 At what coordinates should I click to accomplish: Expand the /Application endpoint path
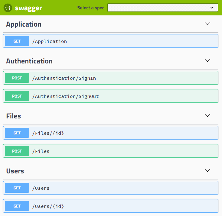[50, 41]
